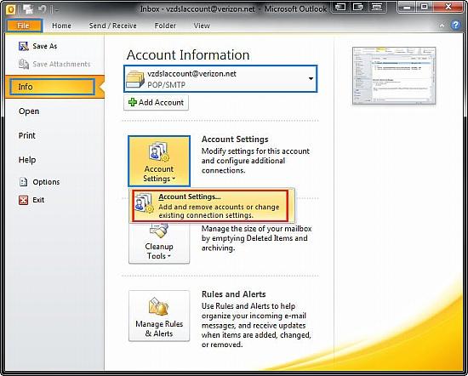Click the 'Use Rules and Alerts to help' description

tap(256, 325)
